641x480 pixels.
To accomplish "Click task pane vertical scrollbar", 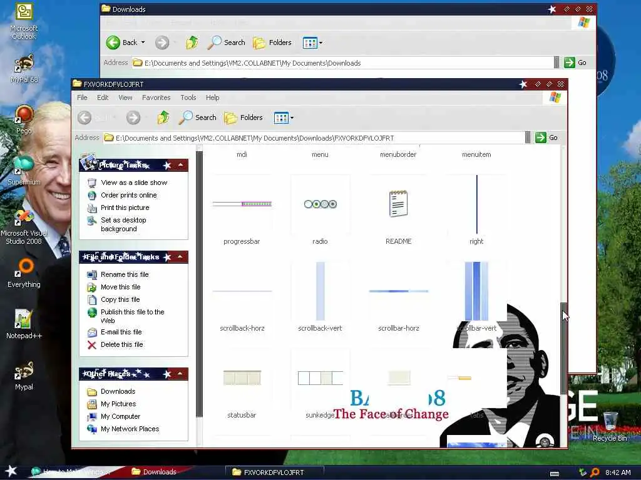I will pos(200,284).
